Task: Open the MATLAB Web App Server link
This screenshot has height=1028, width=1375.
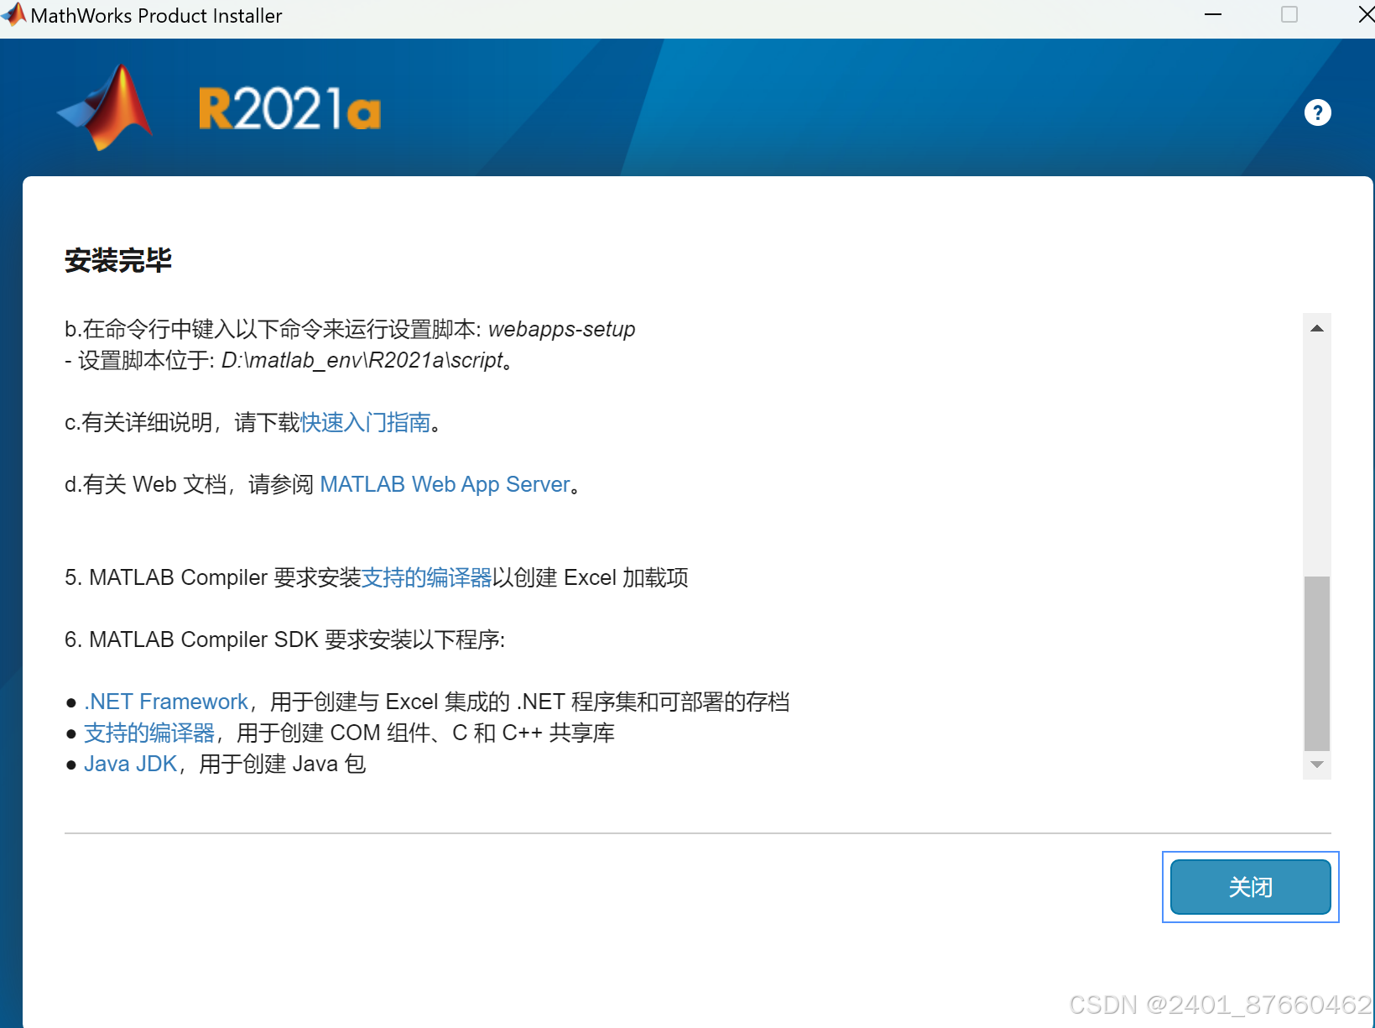Action: point(445,484)
